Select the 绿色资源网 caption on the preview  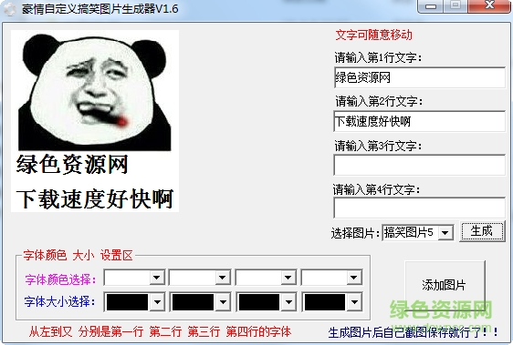[72, 165]
